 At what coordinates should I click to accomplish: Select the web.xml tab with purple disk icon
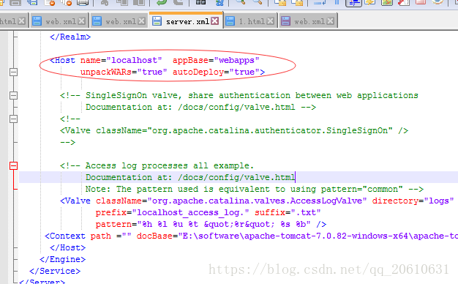(x=308, y=21)
